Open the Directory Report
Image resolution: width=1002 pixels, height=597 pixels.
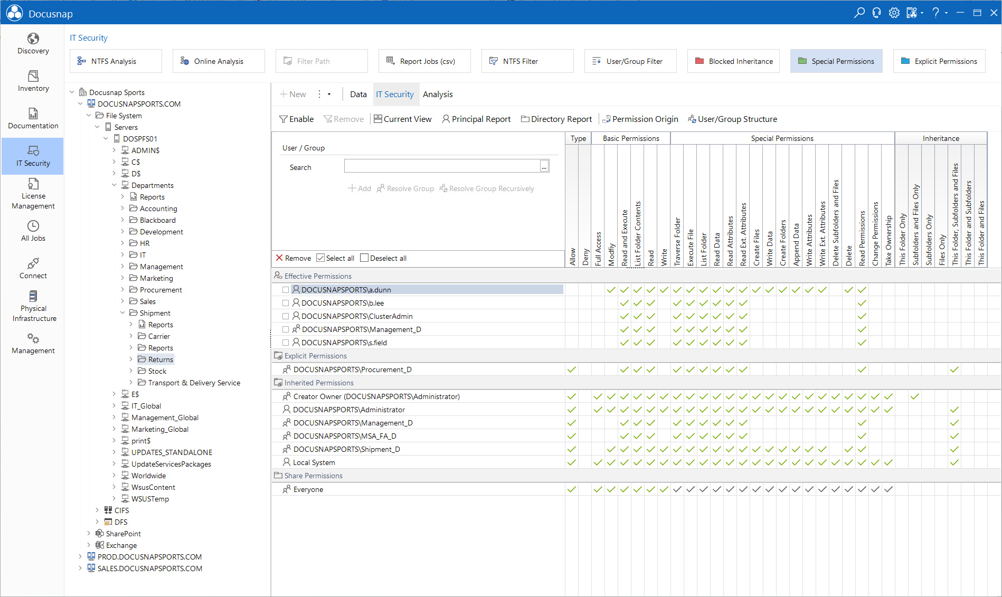(x=556, y=119)
